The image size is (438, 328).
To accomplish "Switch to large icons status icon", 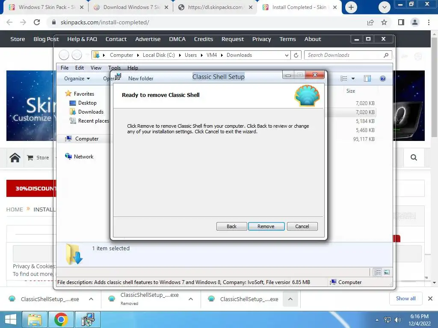I will pos(387,272).
